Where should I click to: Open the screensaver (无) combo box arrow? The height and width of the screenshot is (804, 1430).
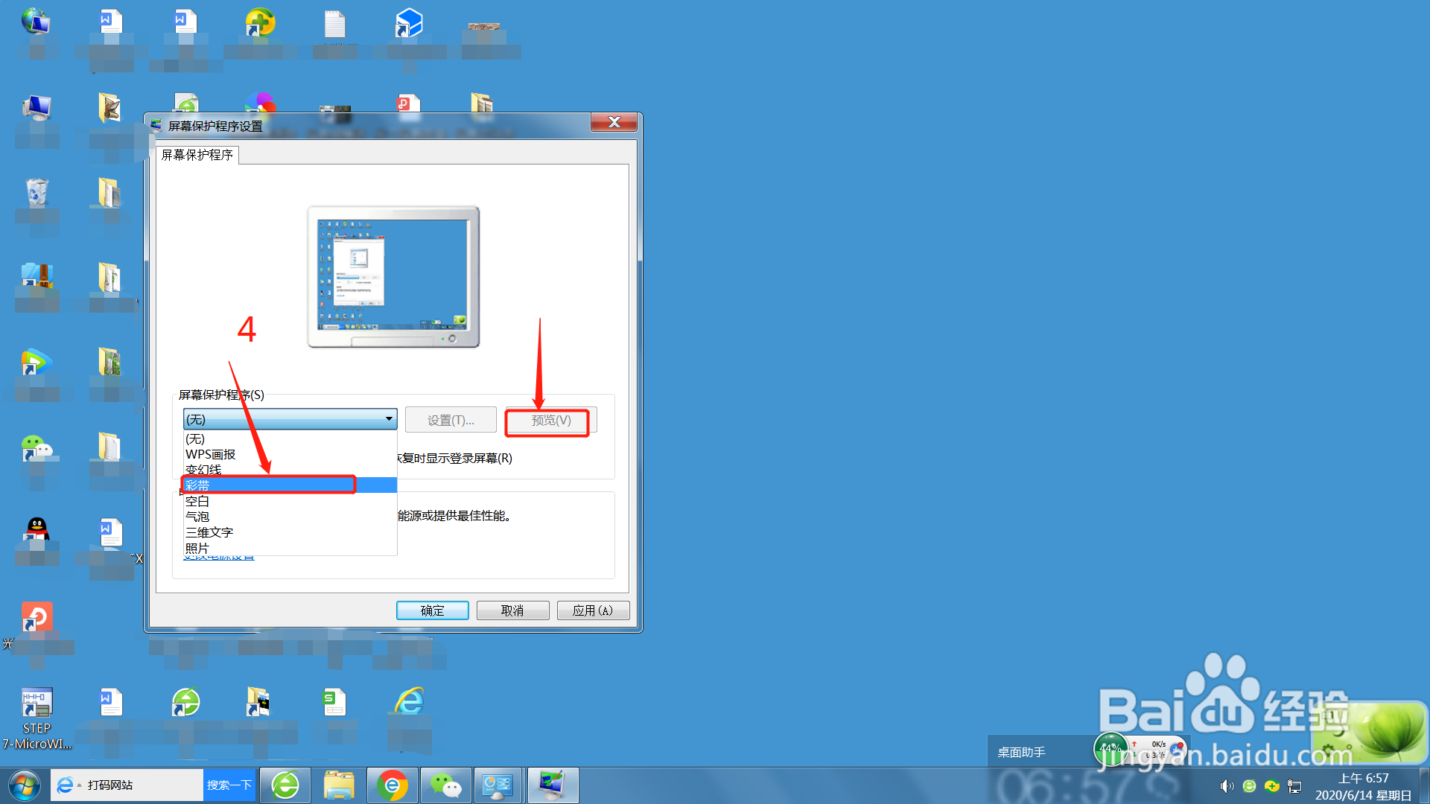pyautogui.click(x=389, y=419)
